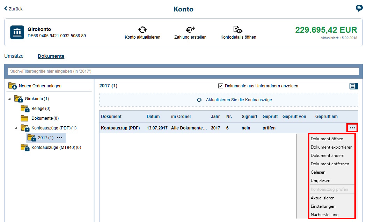Screen dimensions: 367x222
Task: Click the ellipsis icon in the Kontoauszug row
Action: click(x=353, y=128)
